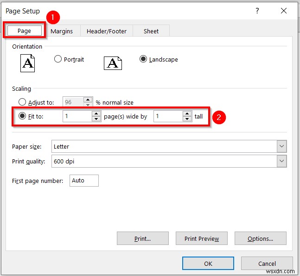This screenshot has height=276, width=300.
Task: Switch to the Page tab
Action: tap(24, 31)
